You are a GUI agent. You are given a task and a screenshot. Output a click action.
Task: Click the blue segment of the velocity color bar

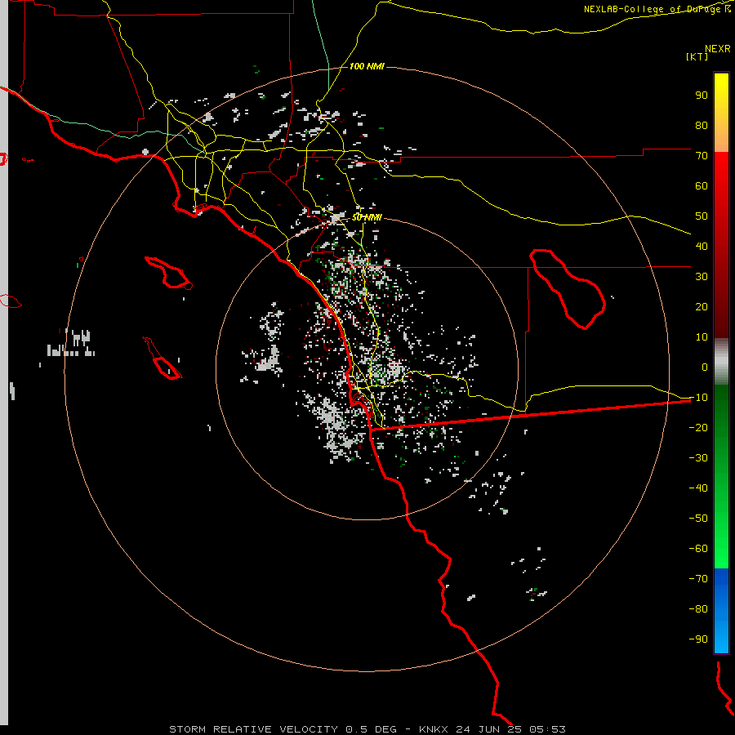click(x=721, y=611)
